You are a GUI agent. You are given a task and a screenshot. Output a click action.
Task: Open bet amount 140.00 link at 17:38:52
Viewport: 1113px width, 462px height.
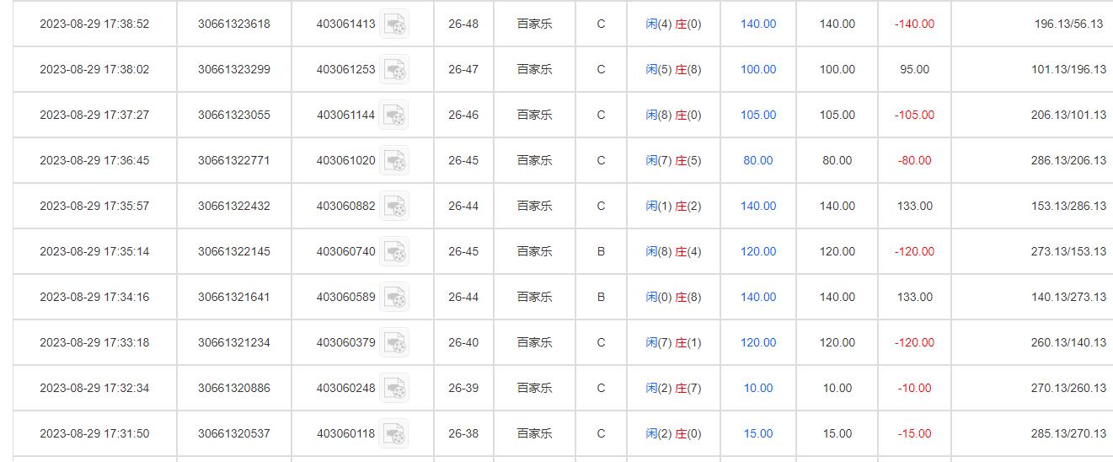[758, 24]
